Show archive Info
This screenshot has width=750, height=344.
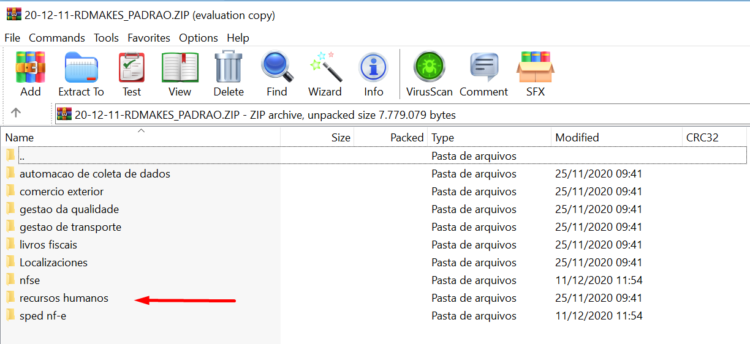pyautogui.click(x=374, y=67)
